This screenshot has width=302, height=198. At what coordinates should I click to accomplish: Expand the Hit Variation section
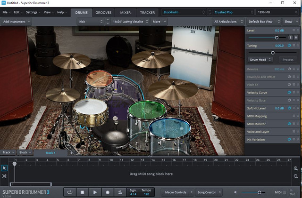pos(298,139)
